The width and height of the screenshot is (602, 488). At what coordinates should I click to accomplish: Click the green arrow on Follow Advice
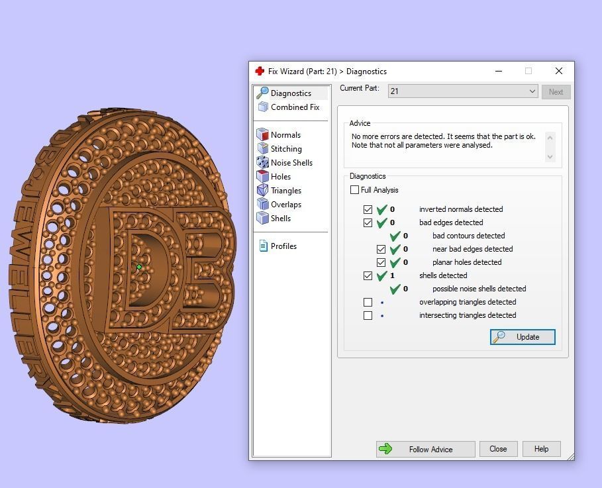385,448
